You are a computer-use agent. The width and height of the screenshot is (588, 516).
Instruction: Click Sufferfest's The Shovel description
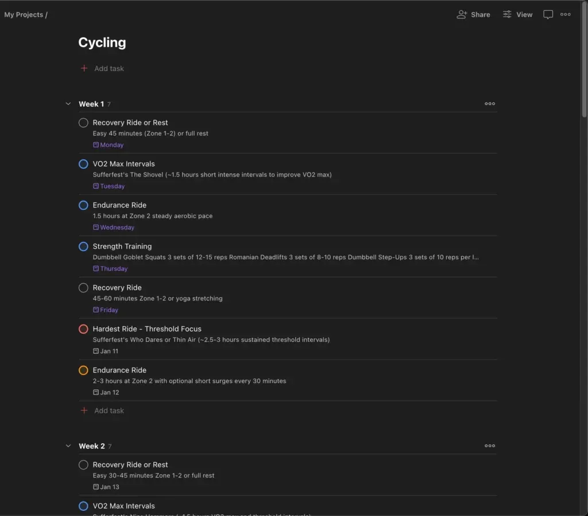point(212,174)
